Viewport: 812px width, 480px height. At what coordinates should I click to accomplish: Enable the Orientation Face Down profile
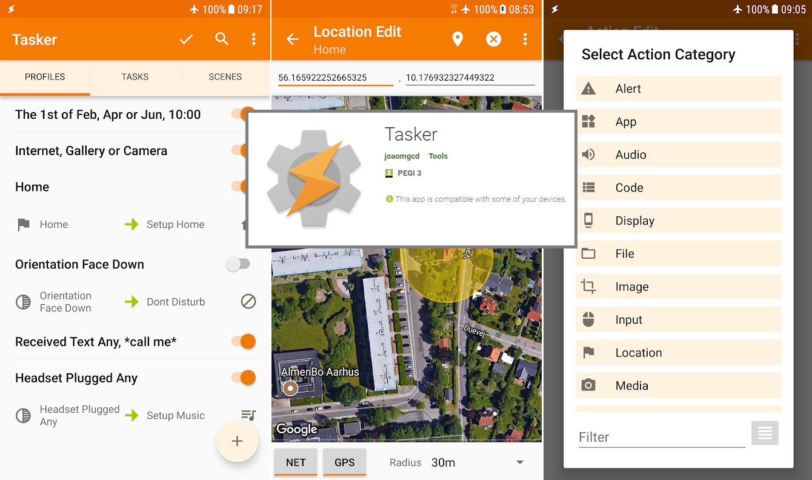coord(238,264)
